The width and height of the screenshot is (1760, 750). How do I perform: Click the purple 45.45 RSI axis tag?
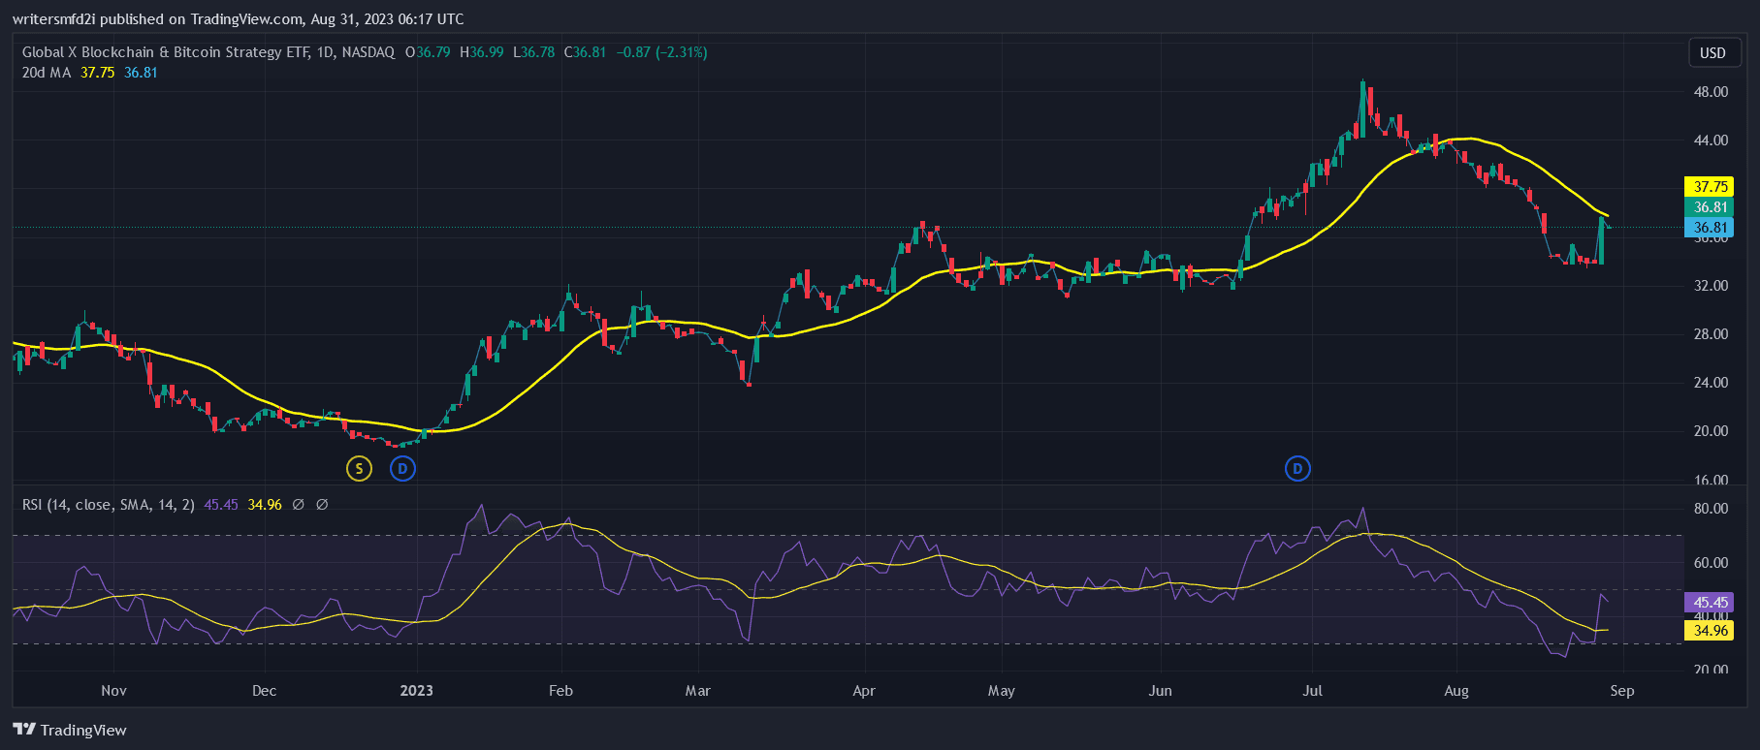point(1711,603)
